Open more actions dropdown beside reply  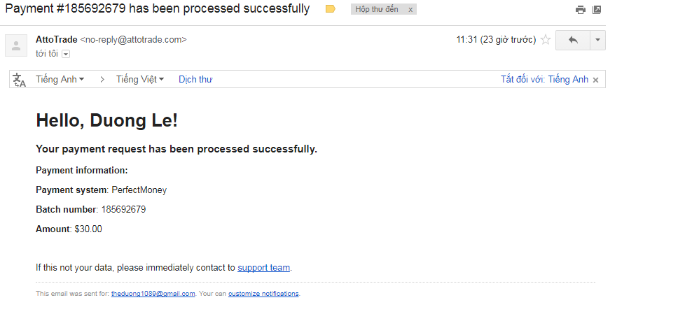597,40
